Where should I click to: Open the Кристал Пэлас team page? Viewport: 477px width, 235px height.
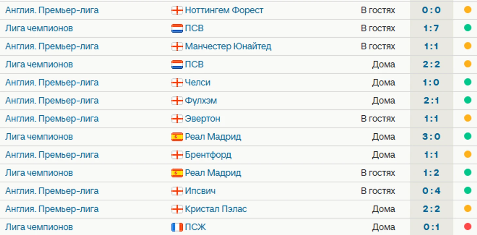(216, 209)
